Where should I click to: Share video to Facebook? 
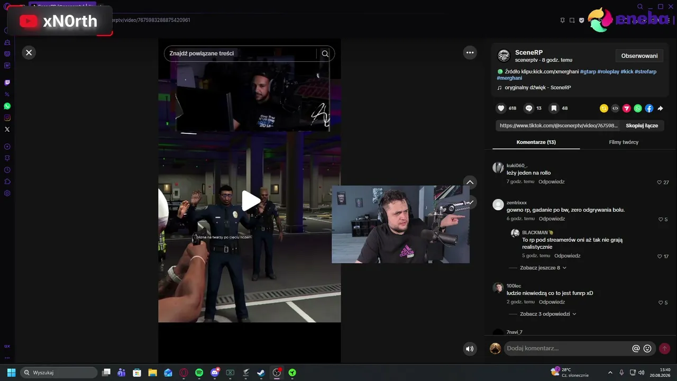649,108
